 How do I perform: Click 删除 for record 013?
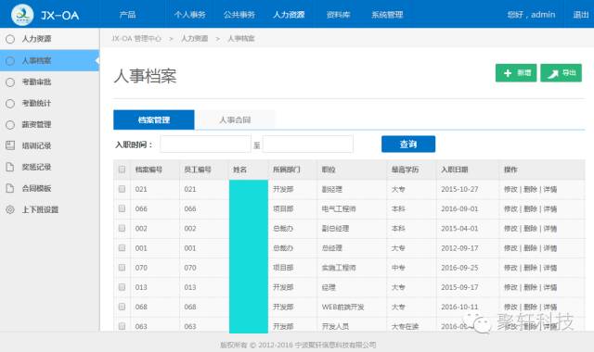tap(530, 287)
